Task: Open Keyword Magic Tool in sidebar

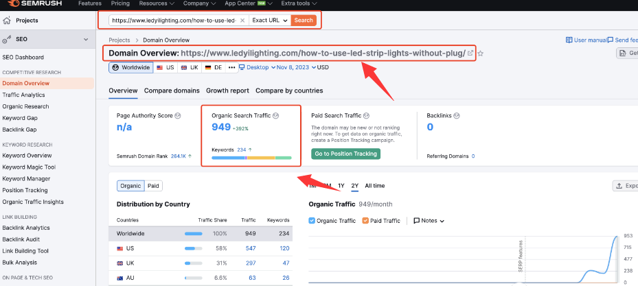Action: click(29, 167)
